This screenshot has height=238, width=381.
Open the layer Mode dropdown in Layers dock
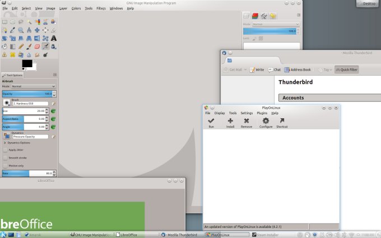pyautogui.click(x=276, y=24)
